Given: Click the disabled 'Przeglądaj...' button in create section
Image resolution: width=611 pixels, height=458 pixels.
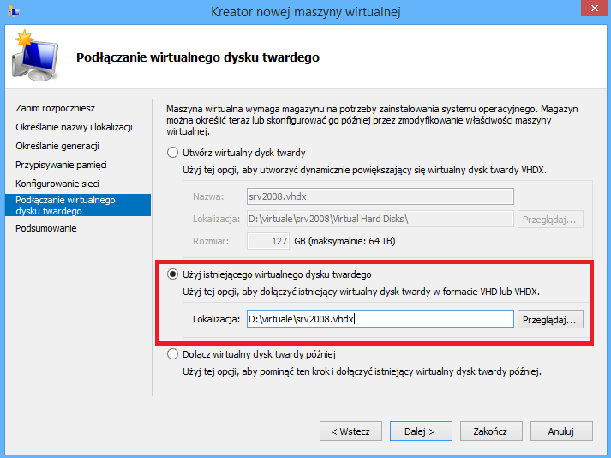Looking at the screenshot, I should click(x=550, y=220).
